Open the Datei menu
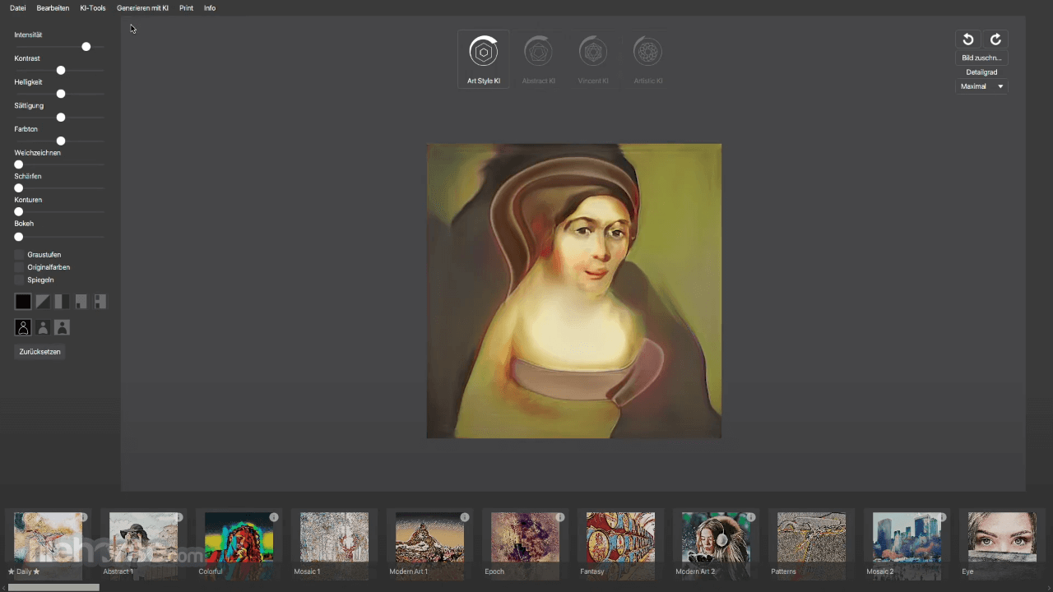The width and height of the screenshot is (1053, 592). click(18, 8)
